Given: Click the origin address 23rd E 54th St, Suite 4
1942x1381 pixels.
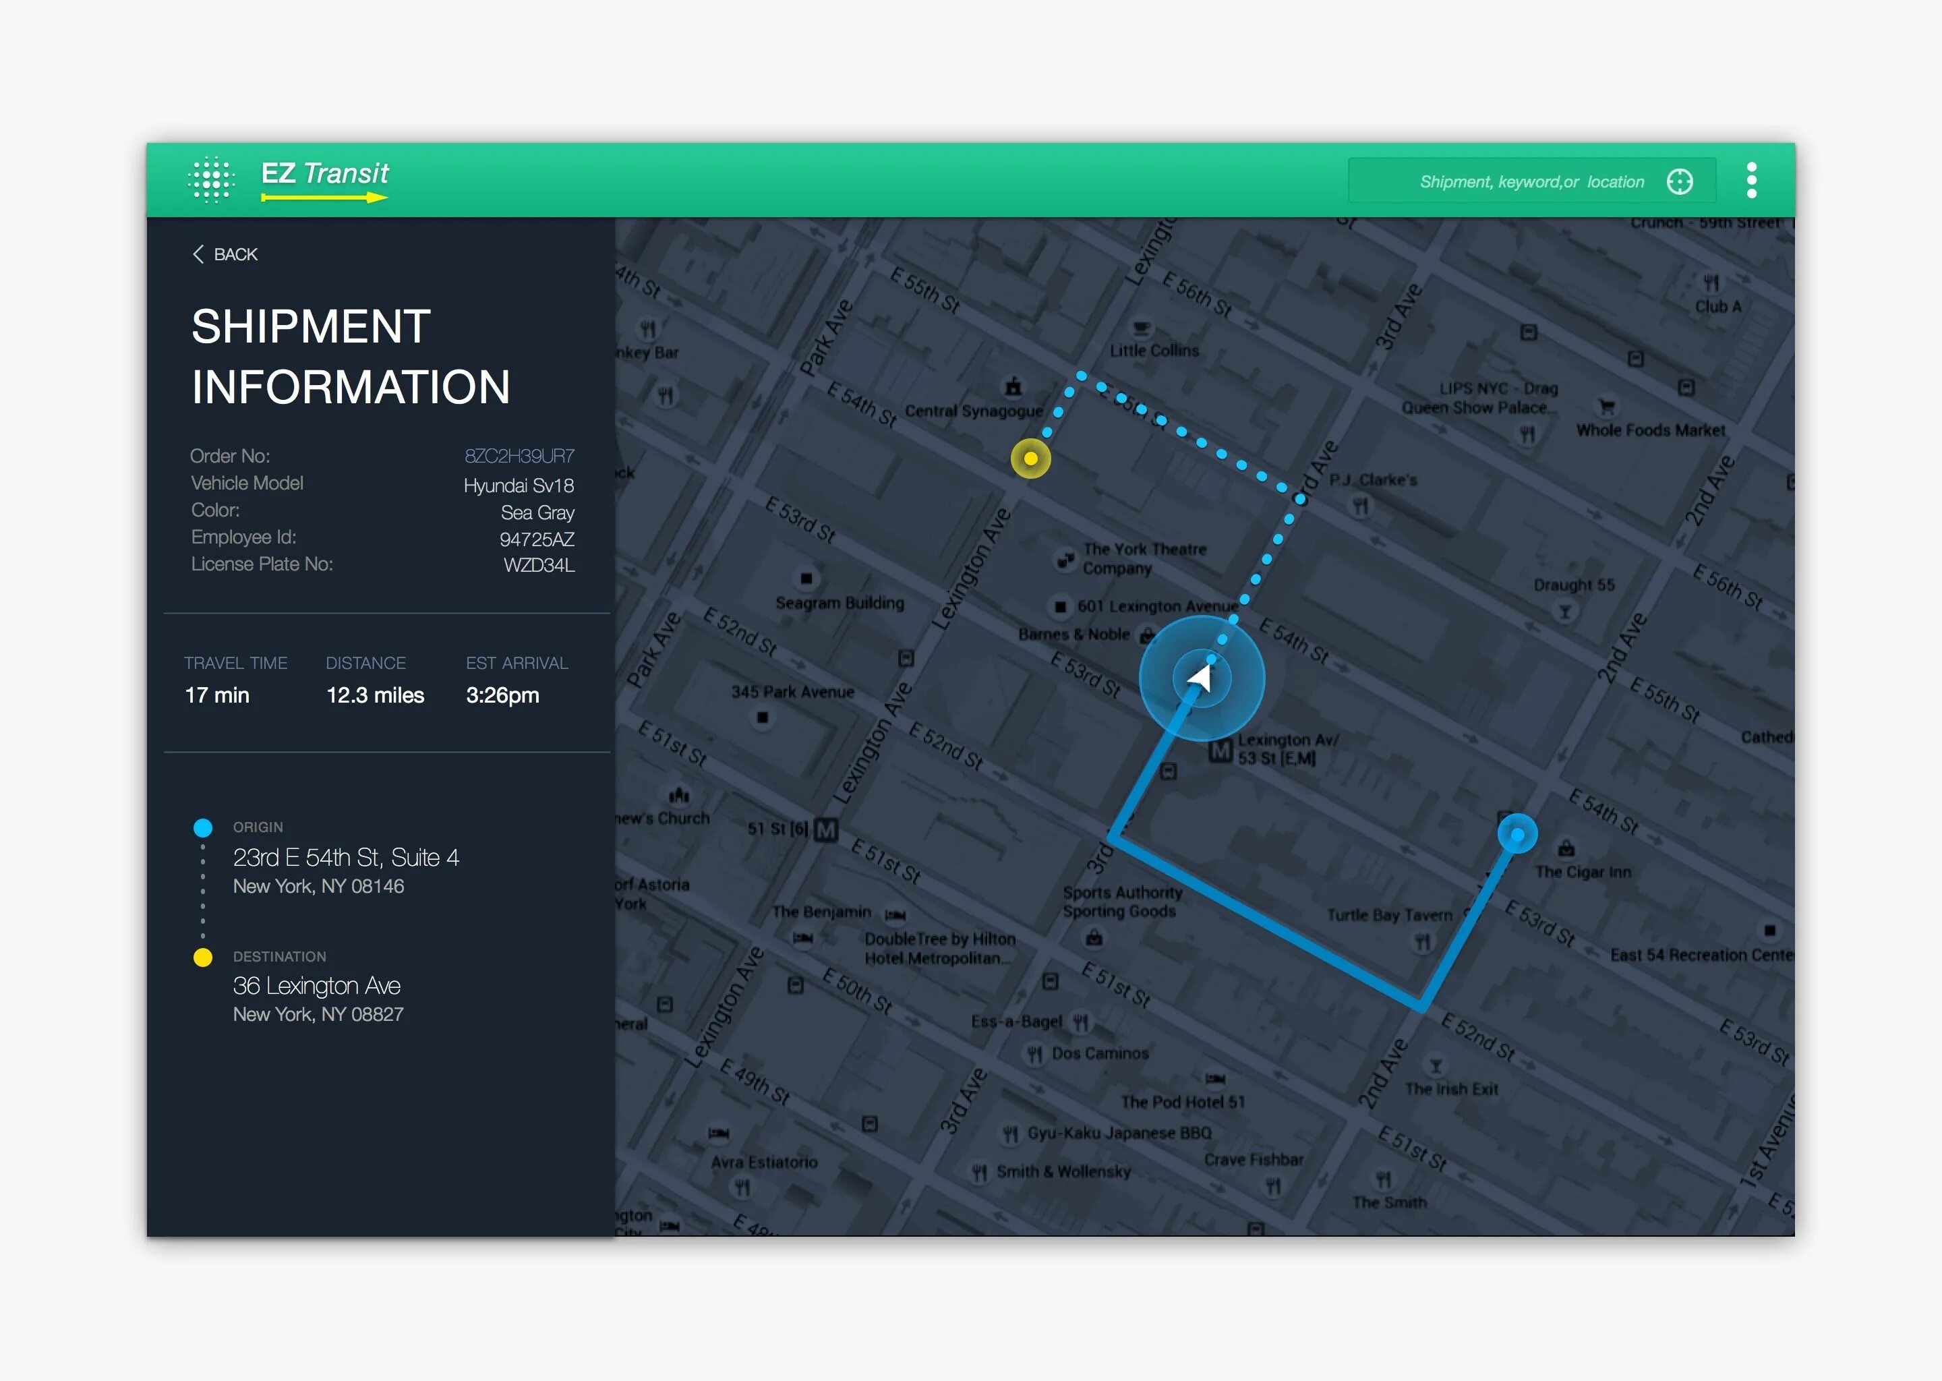Looking at the screenshot, I should pyautogui.click(x=346, y=857).
